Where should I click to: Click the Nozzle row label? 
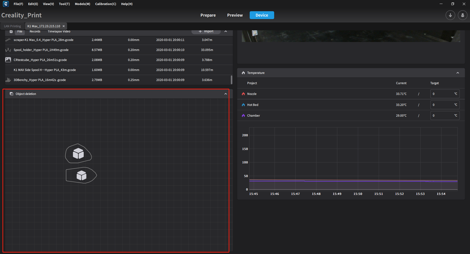252,94
